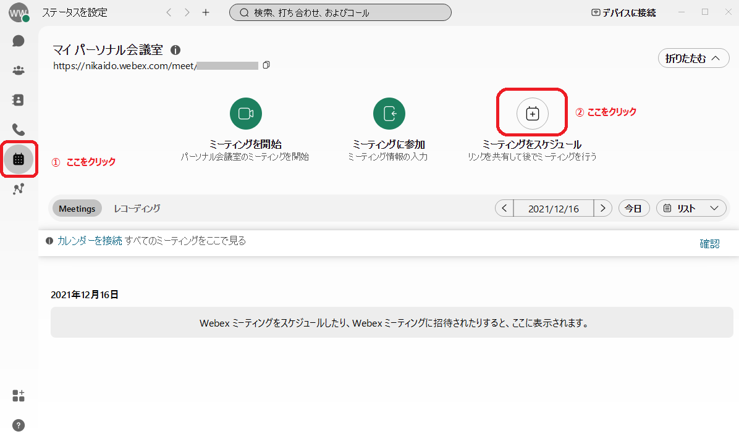This screenshot has height=442, width=739.
Task: Open the Contacts icon in sidebar
Action: tap(18, 100)
